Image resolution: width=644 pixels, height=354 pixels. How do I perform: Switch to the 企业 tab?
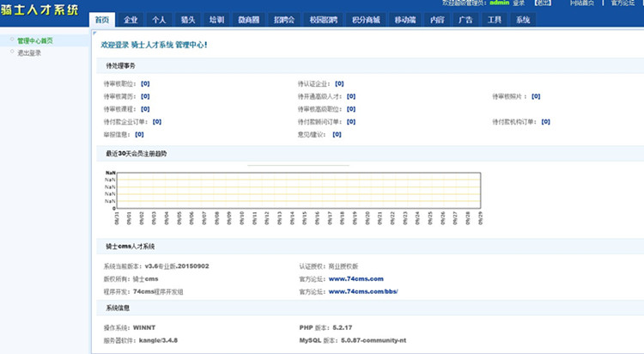(131, 19)
